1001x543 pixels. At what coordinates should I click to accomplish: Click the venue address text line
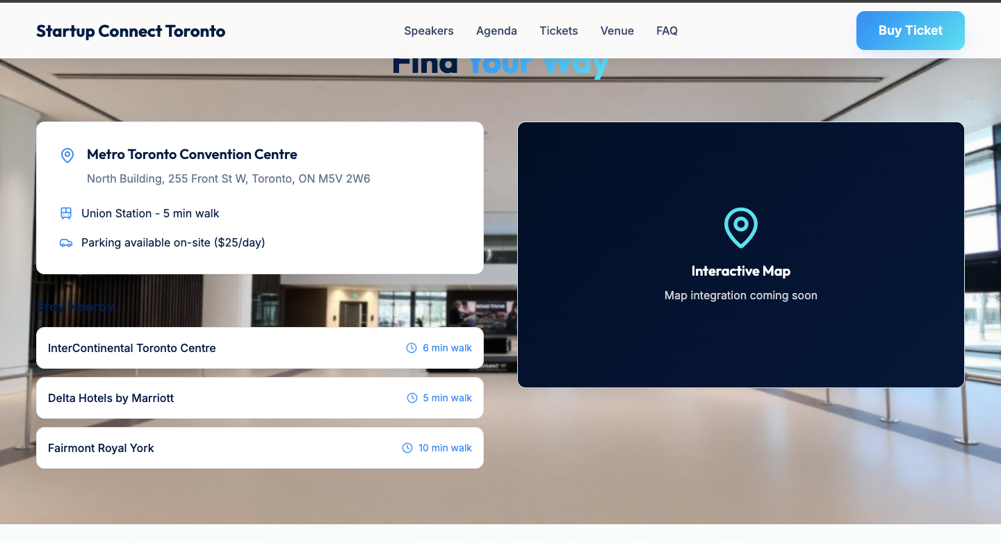(x=228, y=178)
